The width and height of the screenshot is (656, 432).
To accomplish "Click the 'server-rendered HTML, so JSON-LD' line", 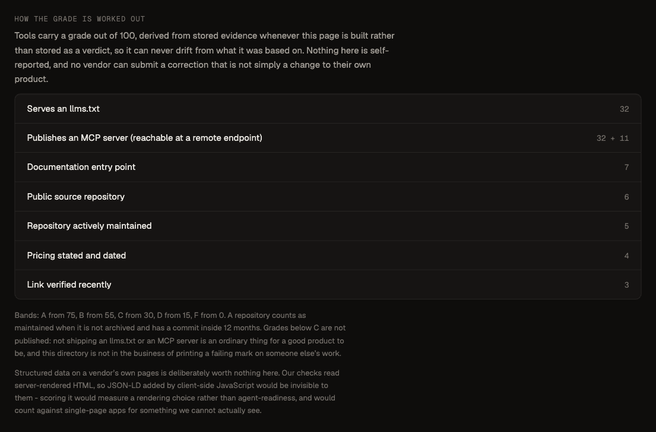I will pyautogui.click(x=172, y=386).
